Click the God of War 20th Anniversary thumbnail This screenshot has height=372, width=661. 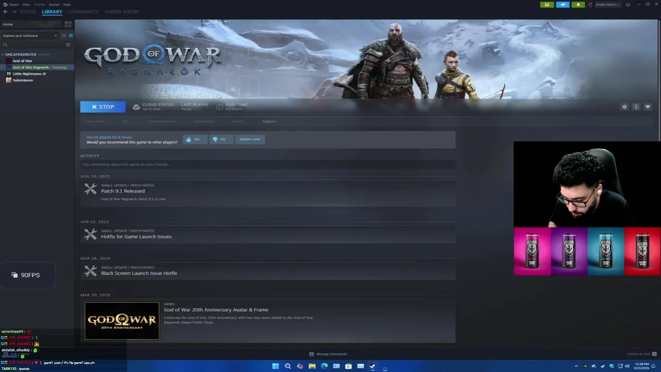(x=122, y=321)
